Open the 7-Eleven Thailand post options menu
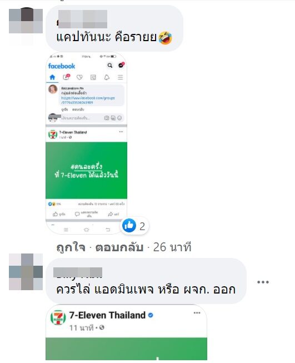 coord(197,313)
